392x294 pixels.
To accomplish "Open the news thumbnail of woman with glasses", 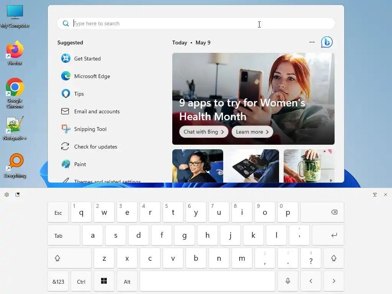I will 198,166.
